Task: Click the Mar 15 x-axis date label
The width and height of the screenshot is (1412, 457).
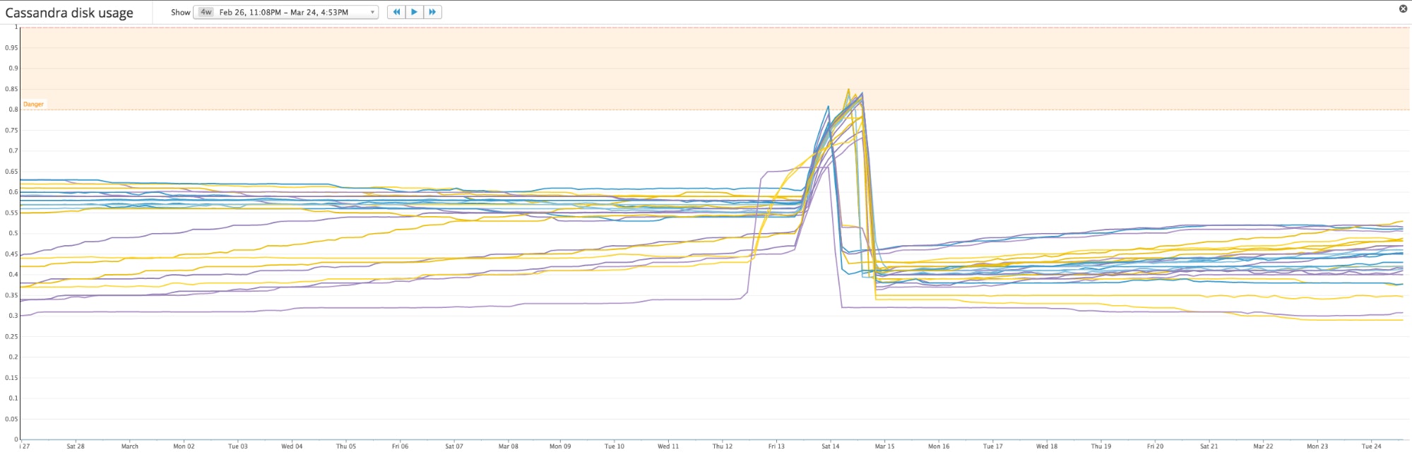Action: point(884,446)
